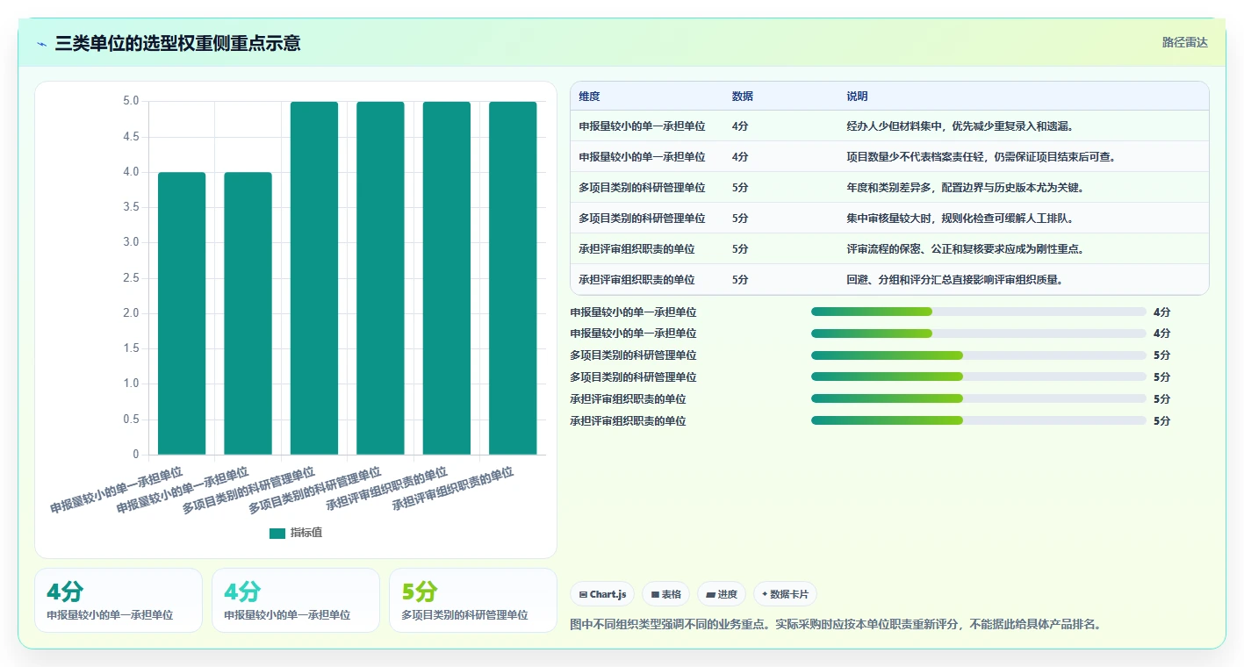Viewport: 1244px width, 667px height.
Task: Select the row about 项目数量少不代表档案责任轻
Action: tap(889, 157)
